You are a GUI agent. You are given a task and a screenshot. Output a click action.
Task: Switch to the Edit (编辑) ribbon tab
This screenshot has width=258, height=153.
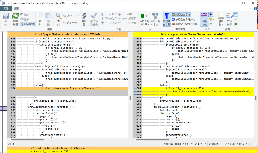pos(17,8)
